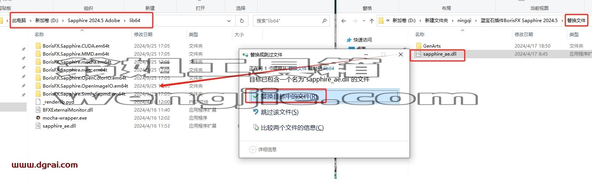Viewport: 592px width, 179px height.
Task: Click the date 2024/4/17 18:50
Action: coord(533,46)
